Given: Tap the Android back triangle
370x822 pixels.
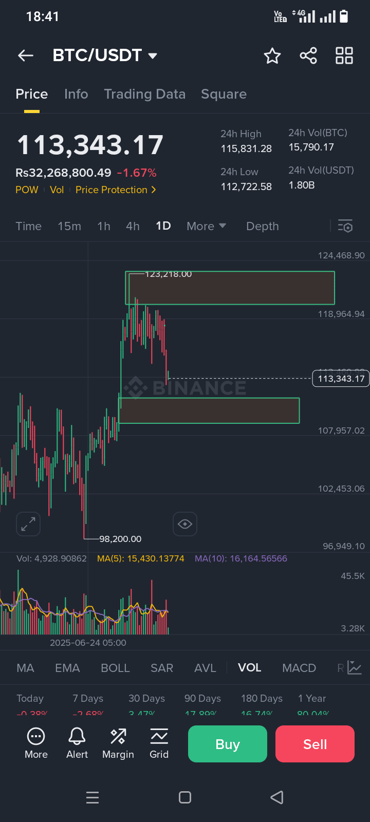Looking at the screenshot, I should (x=277, y=797).
